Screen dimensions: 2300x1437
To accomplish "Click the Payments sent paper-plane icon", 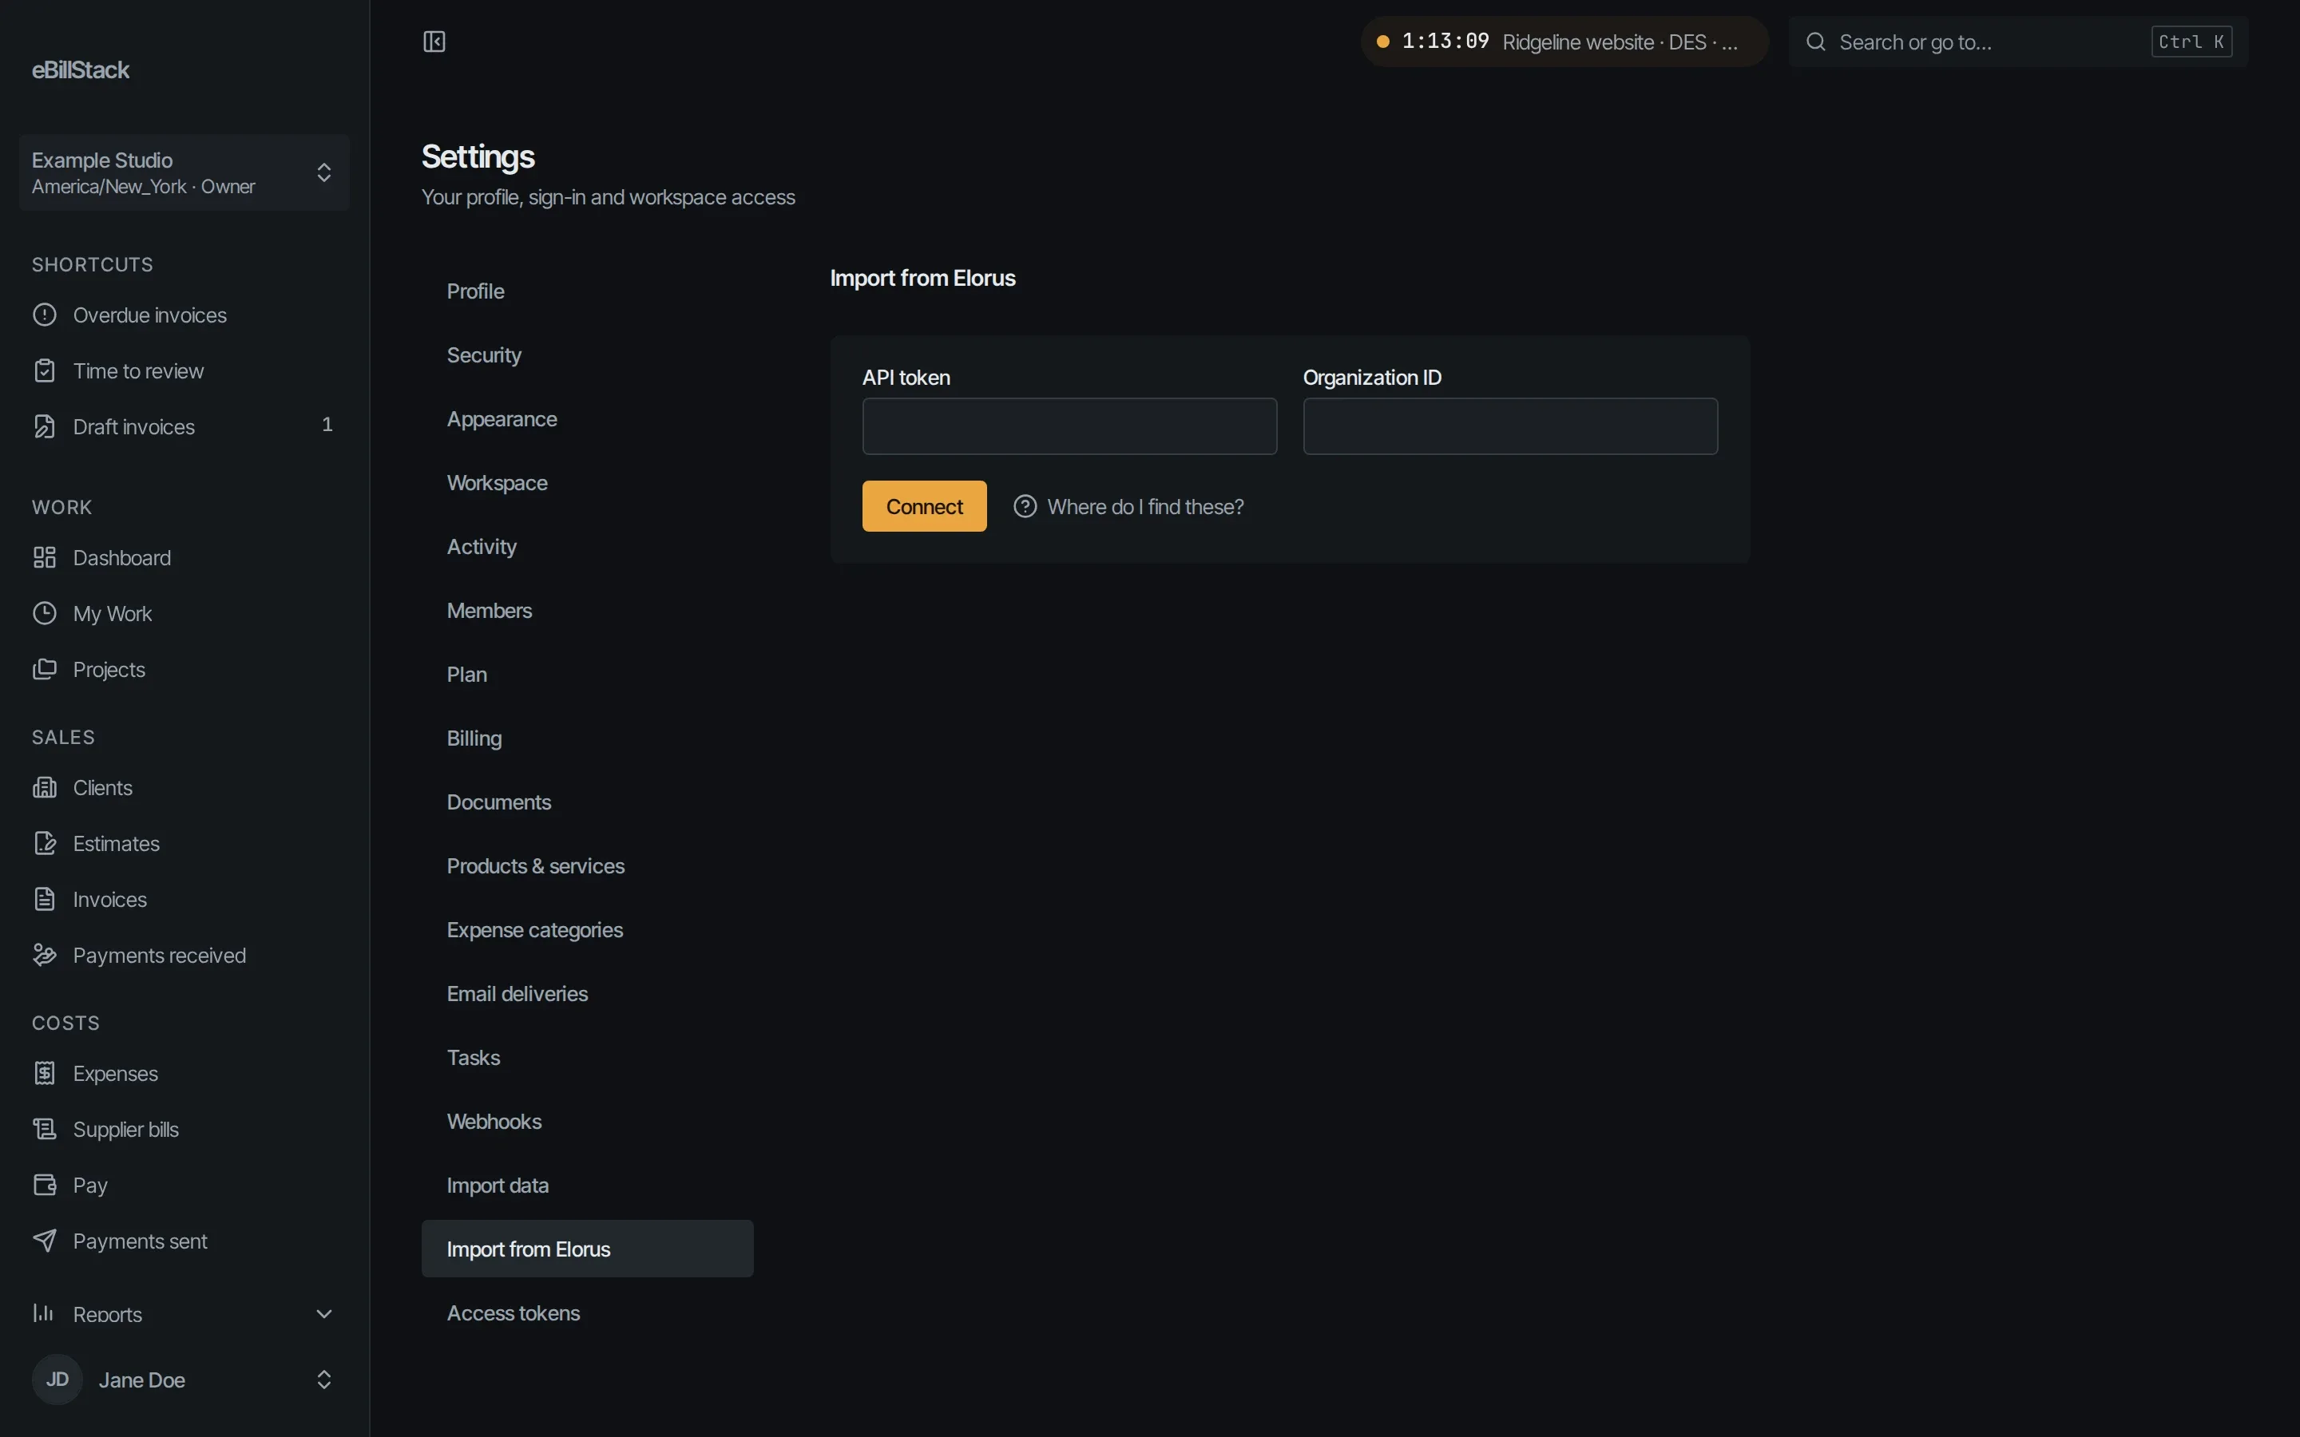I will point(45,1241).
